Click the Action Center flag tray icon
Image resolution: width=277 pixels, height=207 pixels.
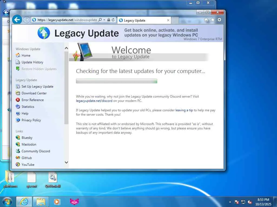tap(237, 202)
